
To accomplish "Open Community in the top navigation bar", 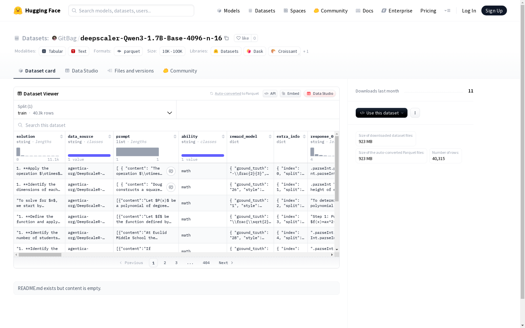I will [x=331, y=10].
